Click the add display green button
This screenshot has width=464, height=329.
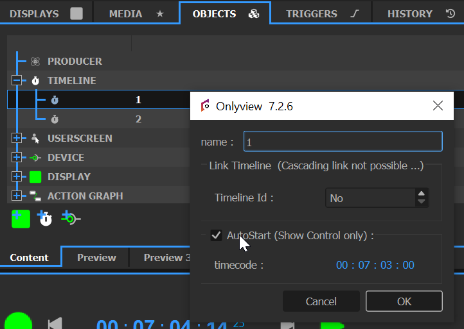pos(21,219)
